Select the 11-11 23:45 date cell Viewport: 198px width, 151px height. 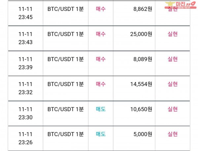pyautogui.click(x=25, y=13)
